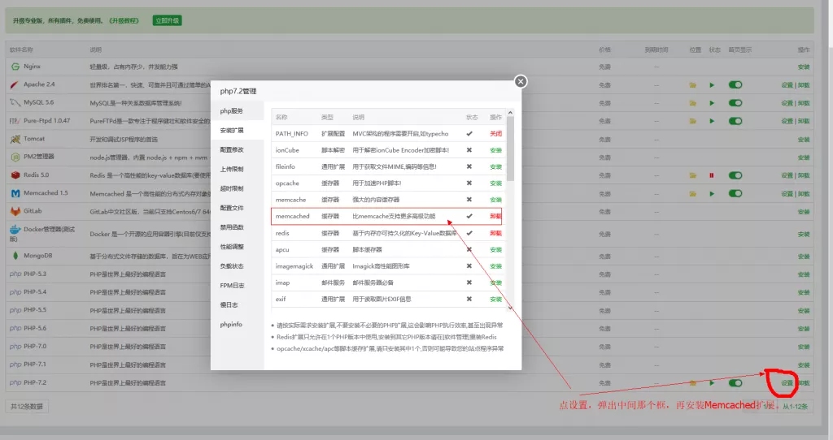Toggle homepage display for PHP-7.2
The width and height of the screenshot is (833, 440).
(x=735, y=382)
